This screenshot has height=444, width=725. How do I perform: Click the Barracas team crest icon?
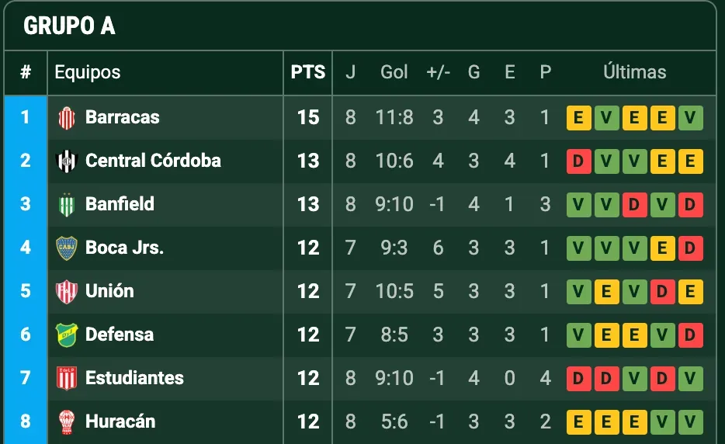pyautogui.click(x=67, y=118)
